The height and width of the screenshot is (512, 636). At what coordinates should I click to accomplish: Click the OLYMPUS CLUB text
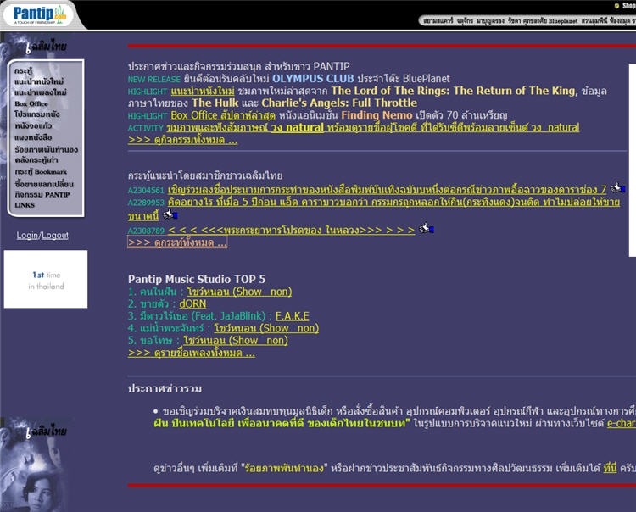[x=313, y=78]
